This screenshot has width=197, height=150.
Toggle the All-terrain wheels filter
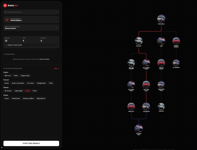click(x=8, y=91)
